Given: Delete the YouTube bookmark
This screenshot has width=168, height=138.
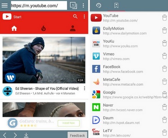Looking at the screenshot, I should point(164,18).
